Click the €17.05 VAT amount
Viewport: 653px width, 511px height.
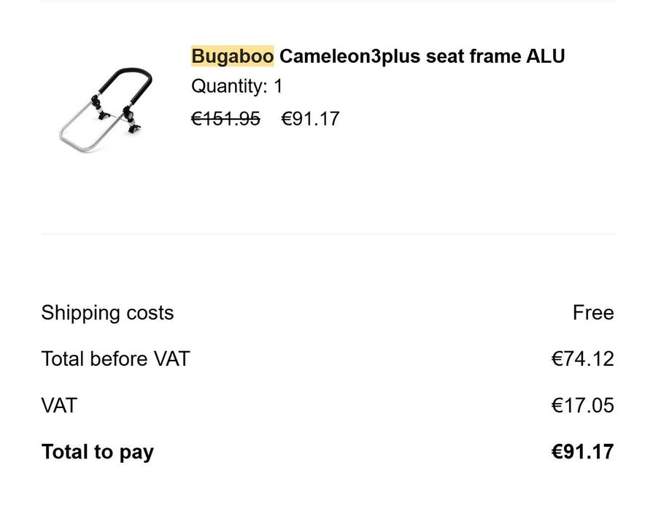(582, 405)
